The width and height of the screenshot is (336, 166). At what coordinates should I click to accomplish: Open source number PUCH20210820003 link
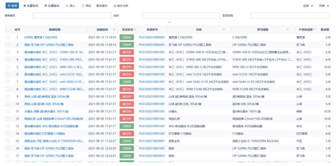(152, 156)
